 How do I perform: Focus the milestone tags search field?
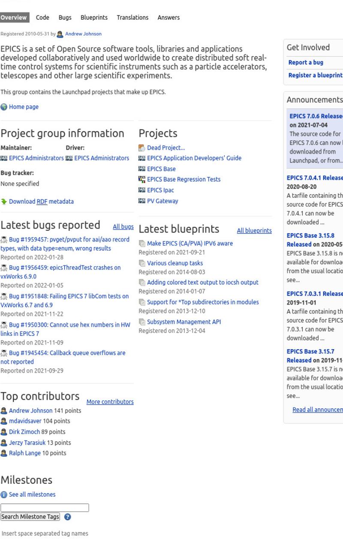pyautogui.click(x=45, y=508)
